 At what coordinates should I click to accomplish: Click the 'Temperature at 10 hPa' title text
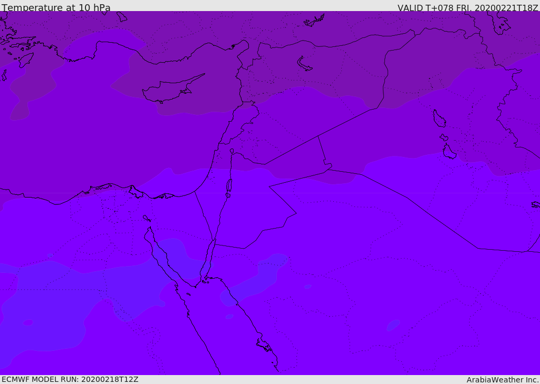pyautogui.click(x=56, y=7)
